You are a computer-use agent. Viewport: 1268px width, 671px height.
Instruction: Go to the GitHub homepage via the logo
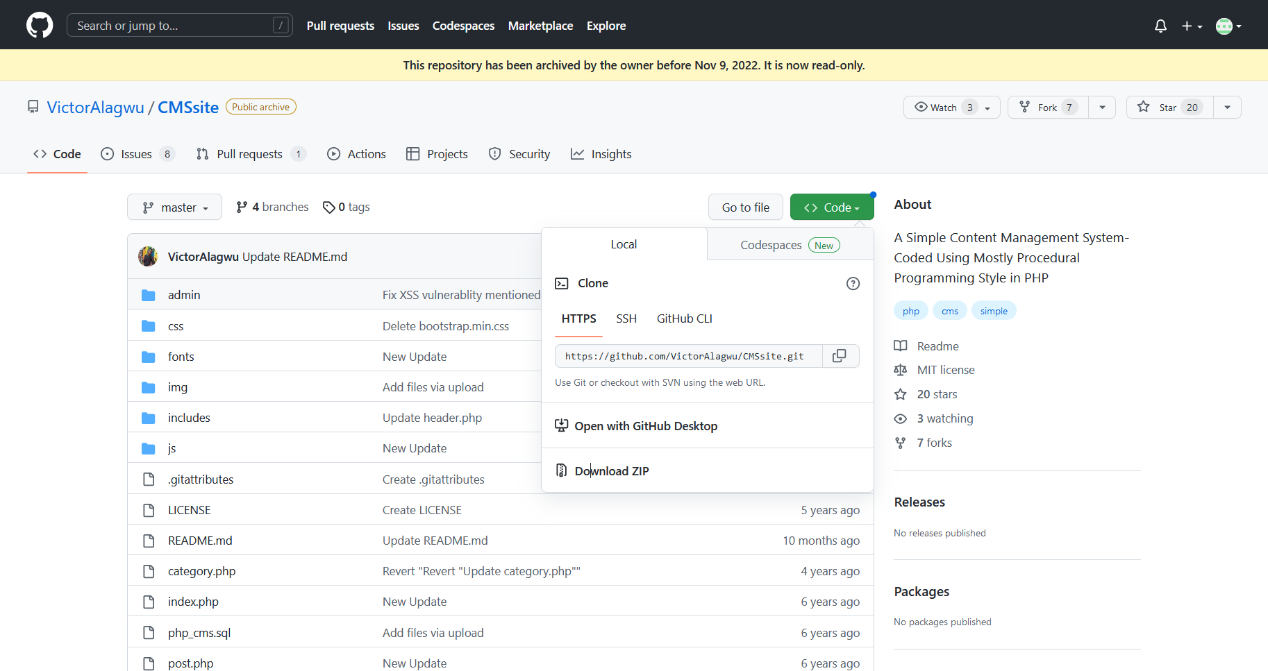tap(40, 26)
